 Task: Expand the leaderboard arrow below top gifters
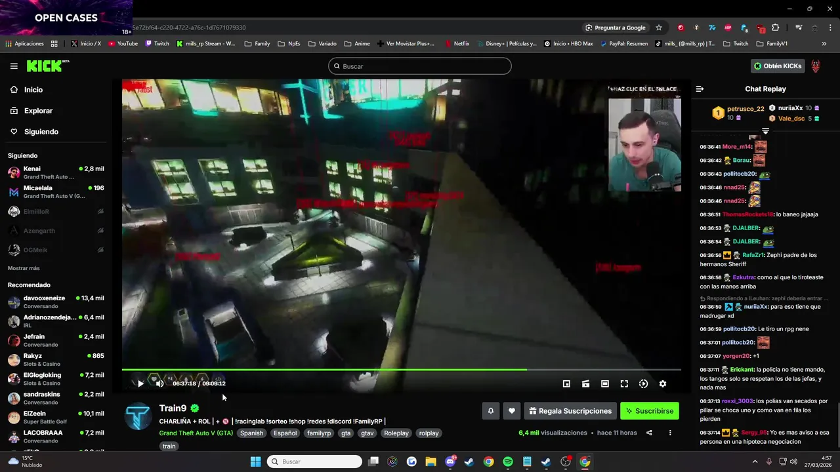click(765, 131)
